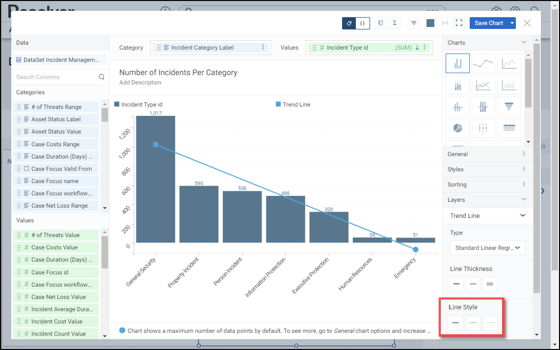The image size is (560, 350).
Task: Click Add Description under the chart title
Action: pos(140,82)
